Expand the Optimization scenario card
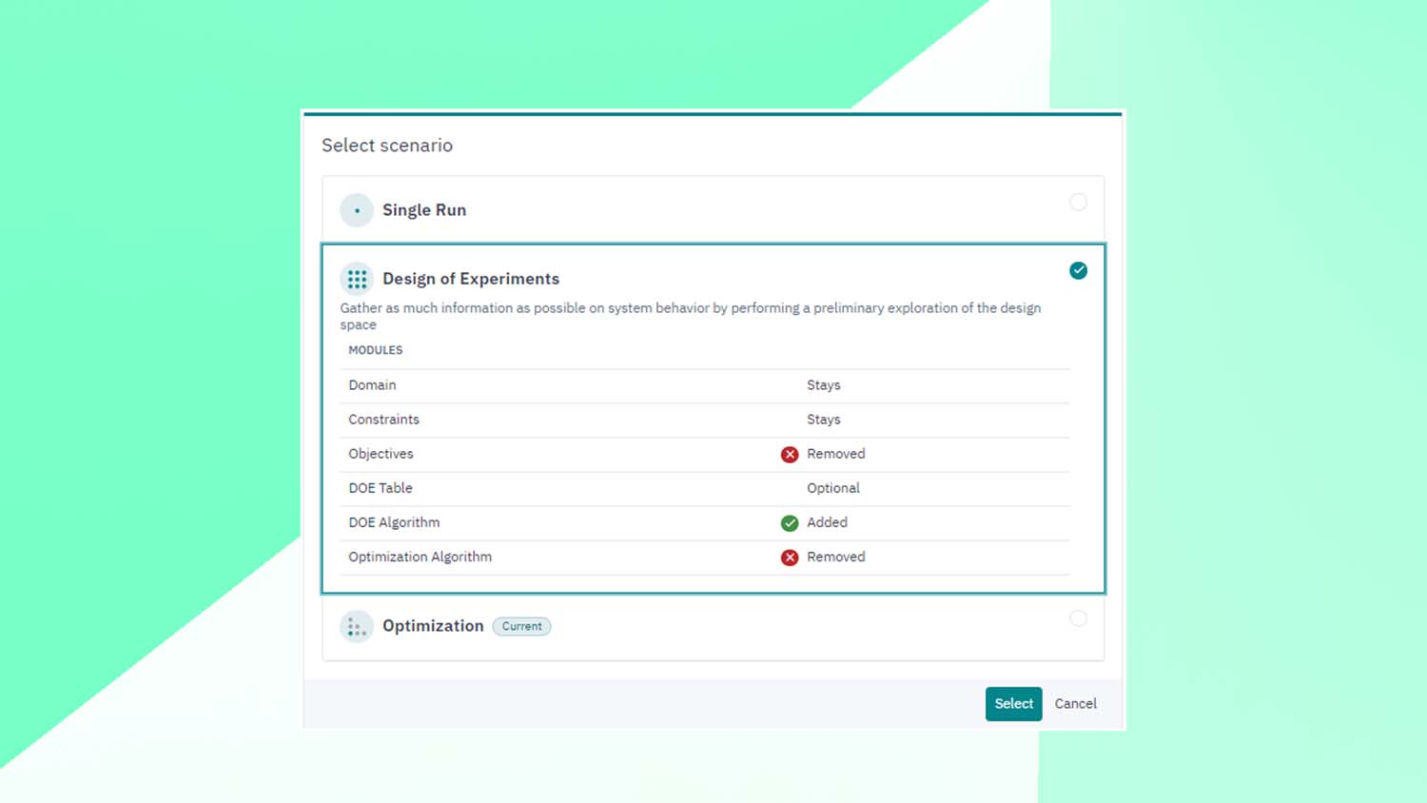The height and width of the screenshot is (803, 1427). click(433, 626)
